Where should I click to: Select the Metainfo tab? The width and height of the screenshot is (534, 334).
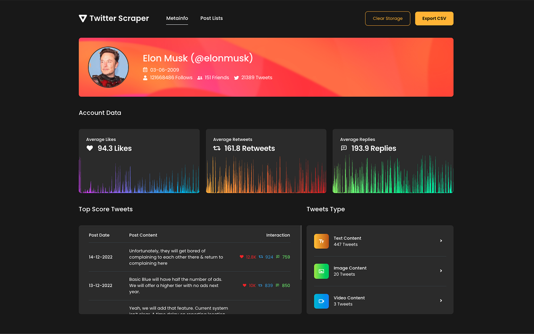[177, 18]
